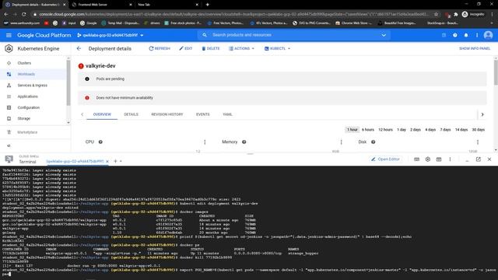Select the 14 days time range
Viewport: 498px width, 280px height.
[461, 130]
